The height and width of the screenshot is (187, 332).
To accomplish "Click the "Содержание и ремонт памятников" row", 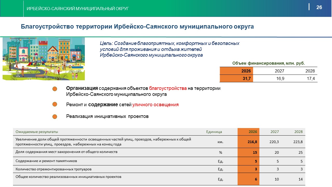I will pyautogui.click(x=46, y=161).
